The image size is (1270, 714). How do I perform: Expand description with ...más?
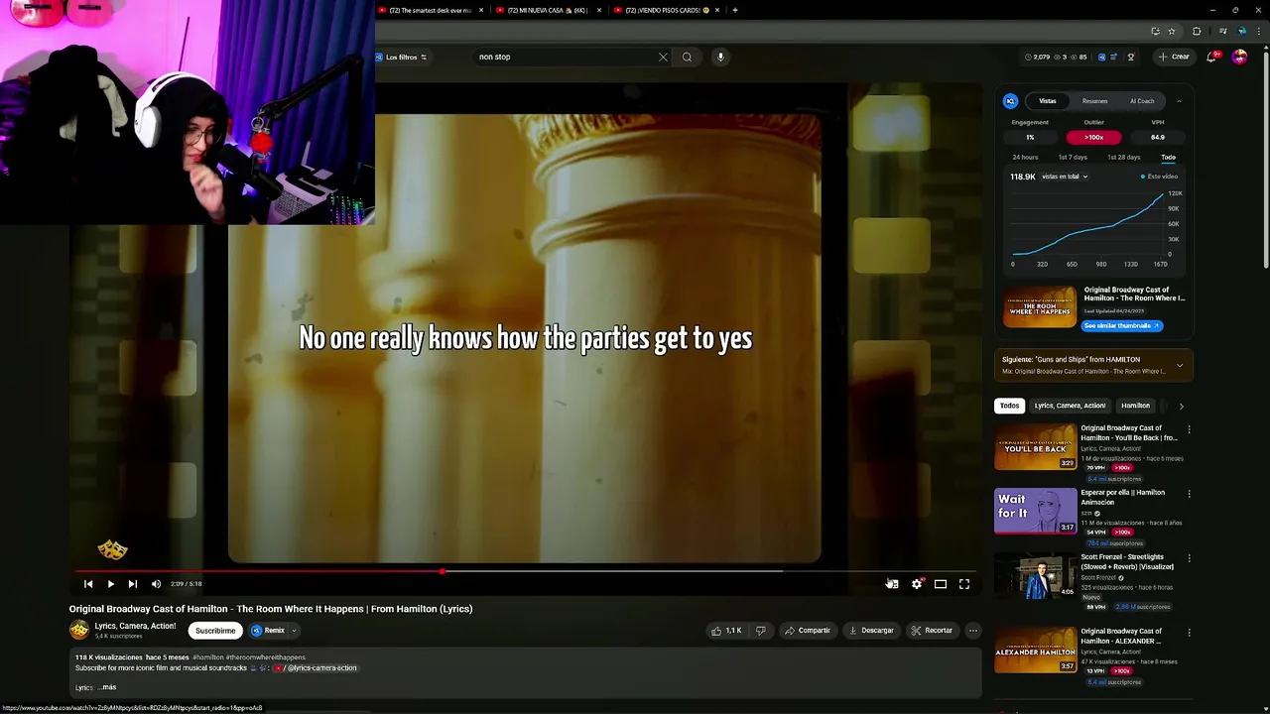[x=107, y=687]
